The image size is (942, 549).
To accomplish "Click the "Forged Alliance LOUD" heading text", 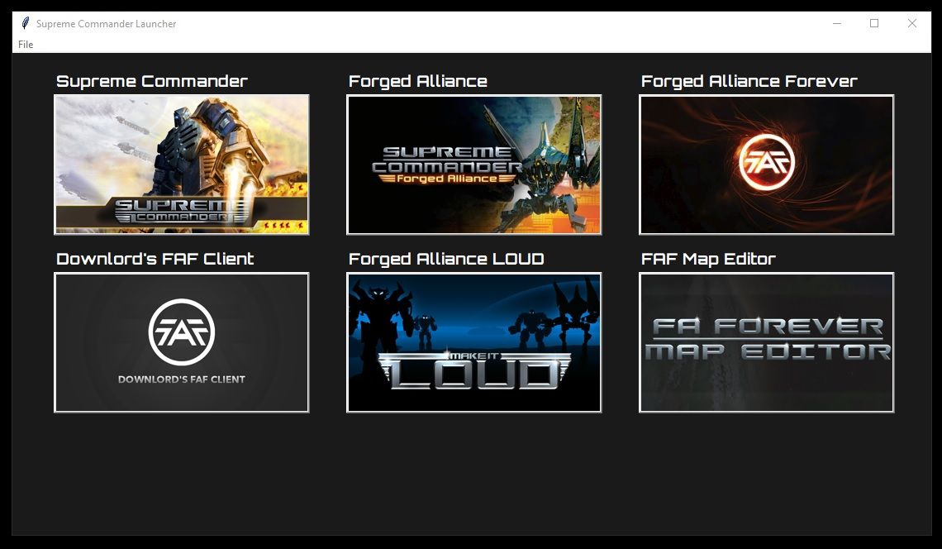I will click(x=446, y=259).
